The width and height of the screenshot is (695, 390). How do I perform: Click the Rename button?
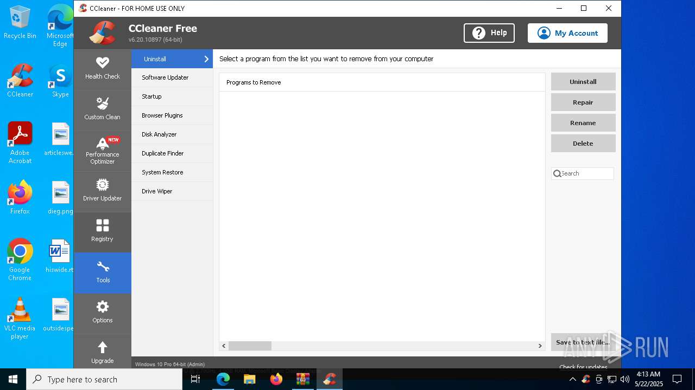[583, 123]
